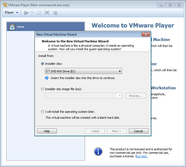The image size is (186, 167).
Task: Select Installer disc image file (iso) option
Action: point(42,89)
